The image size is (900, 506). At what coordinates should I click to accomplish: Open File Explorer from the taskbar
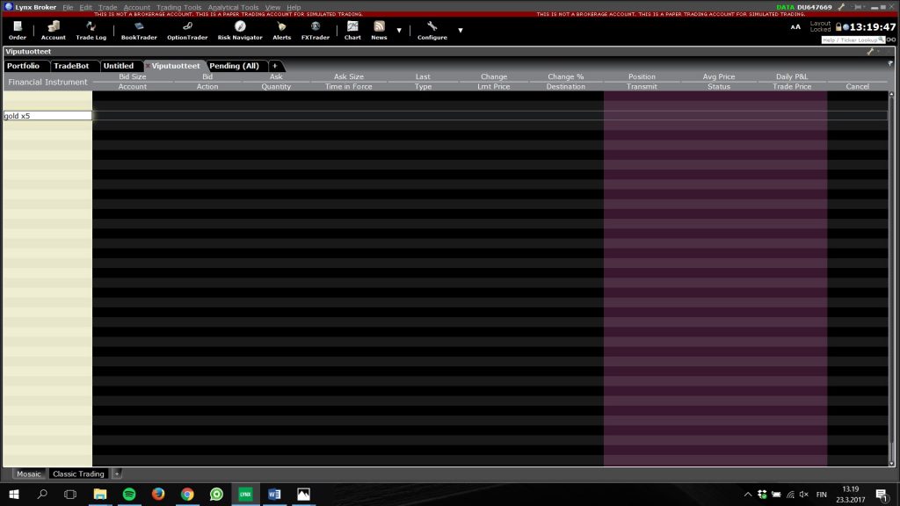100,494
